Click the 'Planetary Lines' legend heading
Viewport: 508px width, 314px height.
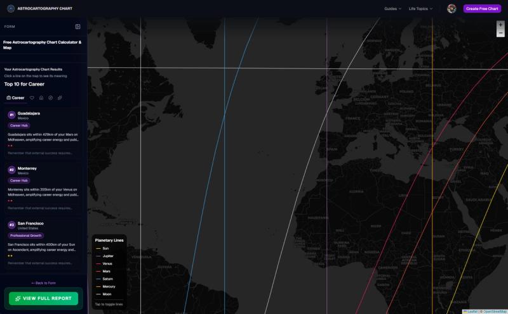tap(109, 241)
